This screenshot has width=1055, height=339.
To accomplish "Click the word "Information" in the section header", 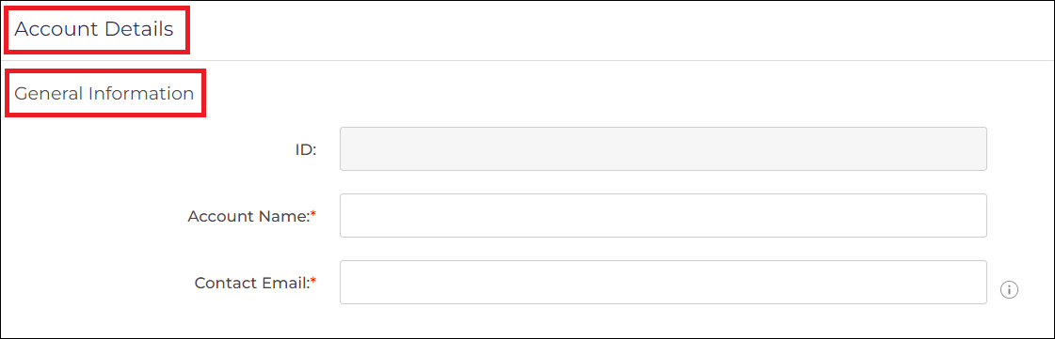I will click(140, 93).
